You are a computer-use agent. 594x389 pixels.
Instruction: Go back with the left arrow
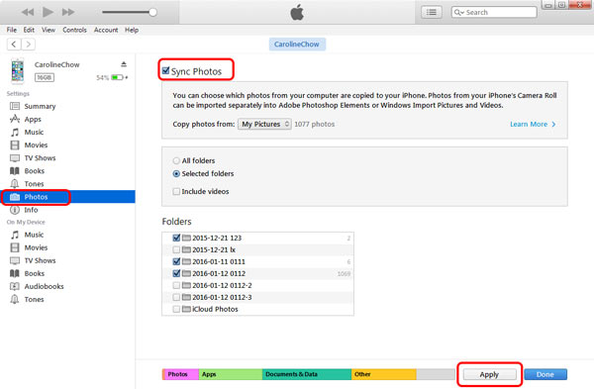(x=14, y=45)
